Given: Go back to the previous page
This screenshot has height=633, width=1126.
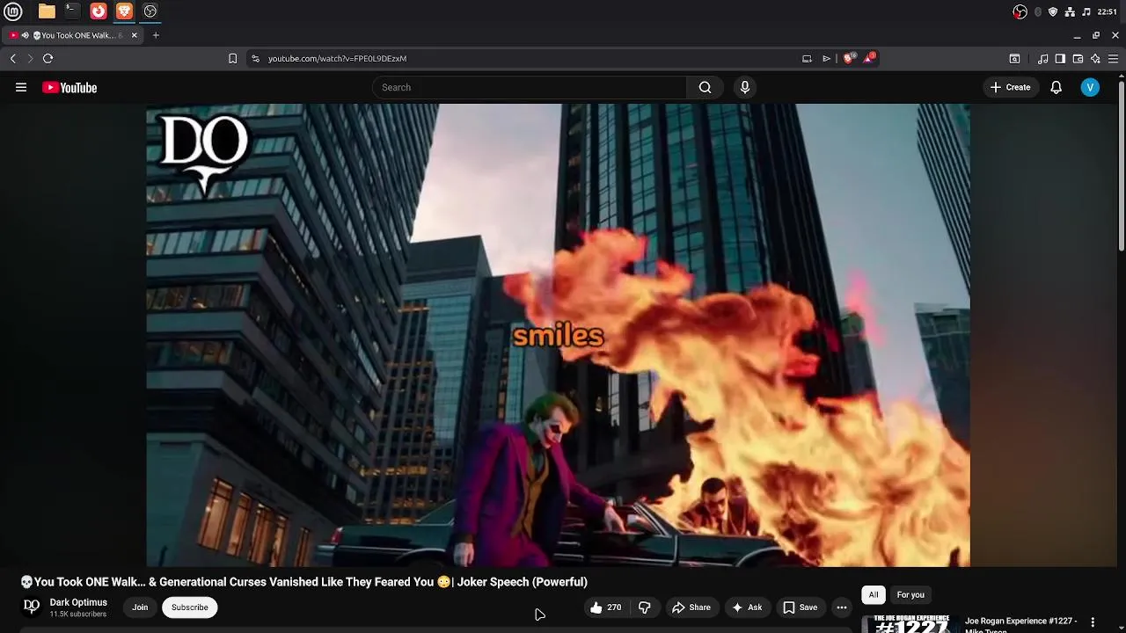Looking at the screenshot, I should click(12, 58).
